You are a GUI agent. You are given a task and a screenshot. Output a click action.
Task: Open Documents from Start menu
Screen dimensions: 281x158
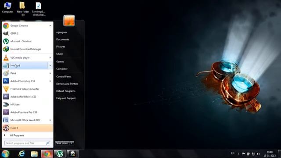pyautogui.click(x=62, y=39)
